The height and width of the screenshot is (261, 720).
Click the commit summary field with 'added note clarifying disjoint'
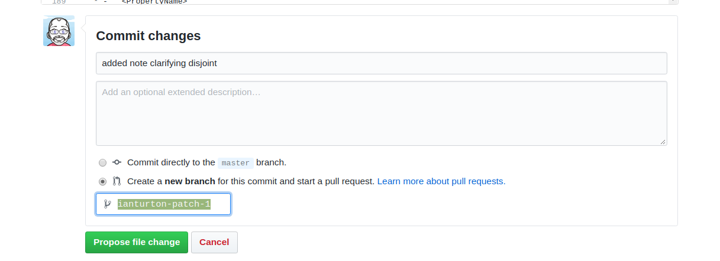point(382,63)
